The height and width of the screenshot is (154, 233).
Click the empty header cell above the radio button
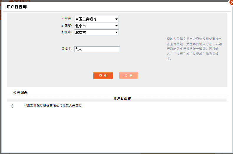click(x=12, y=99)
